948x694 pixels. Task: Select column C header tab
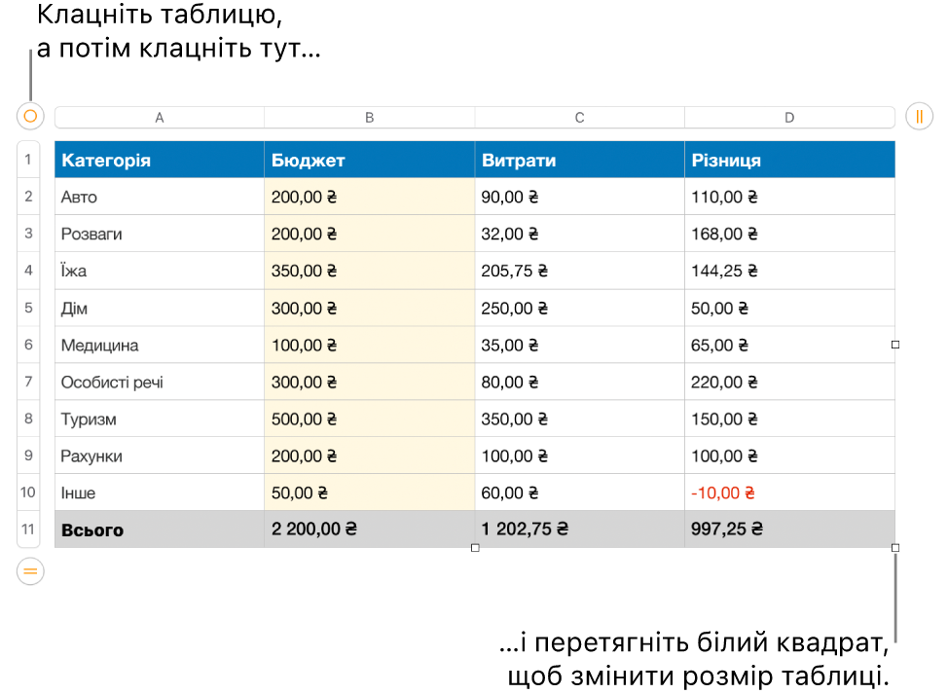coord(579,117)
